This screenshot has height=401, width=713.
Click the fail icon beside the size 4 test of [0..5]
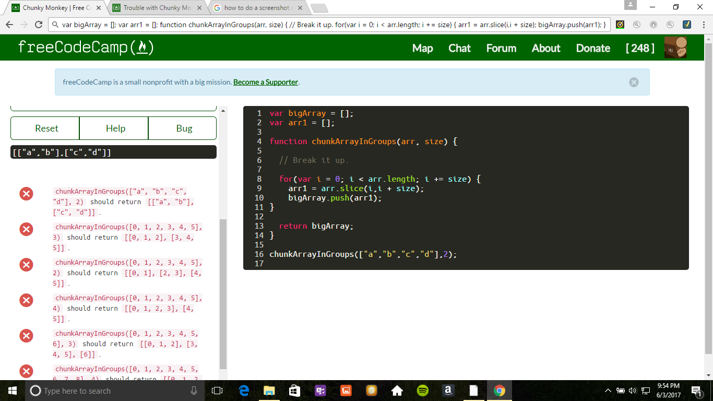(26, 300)
